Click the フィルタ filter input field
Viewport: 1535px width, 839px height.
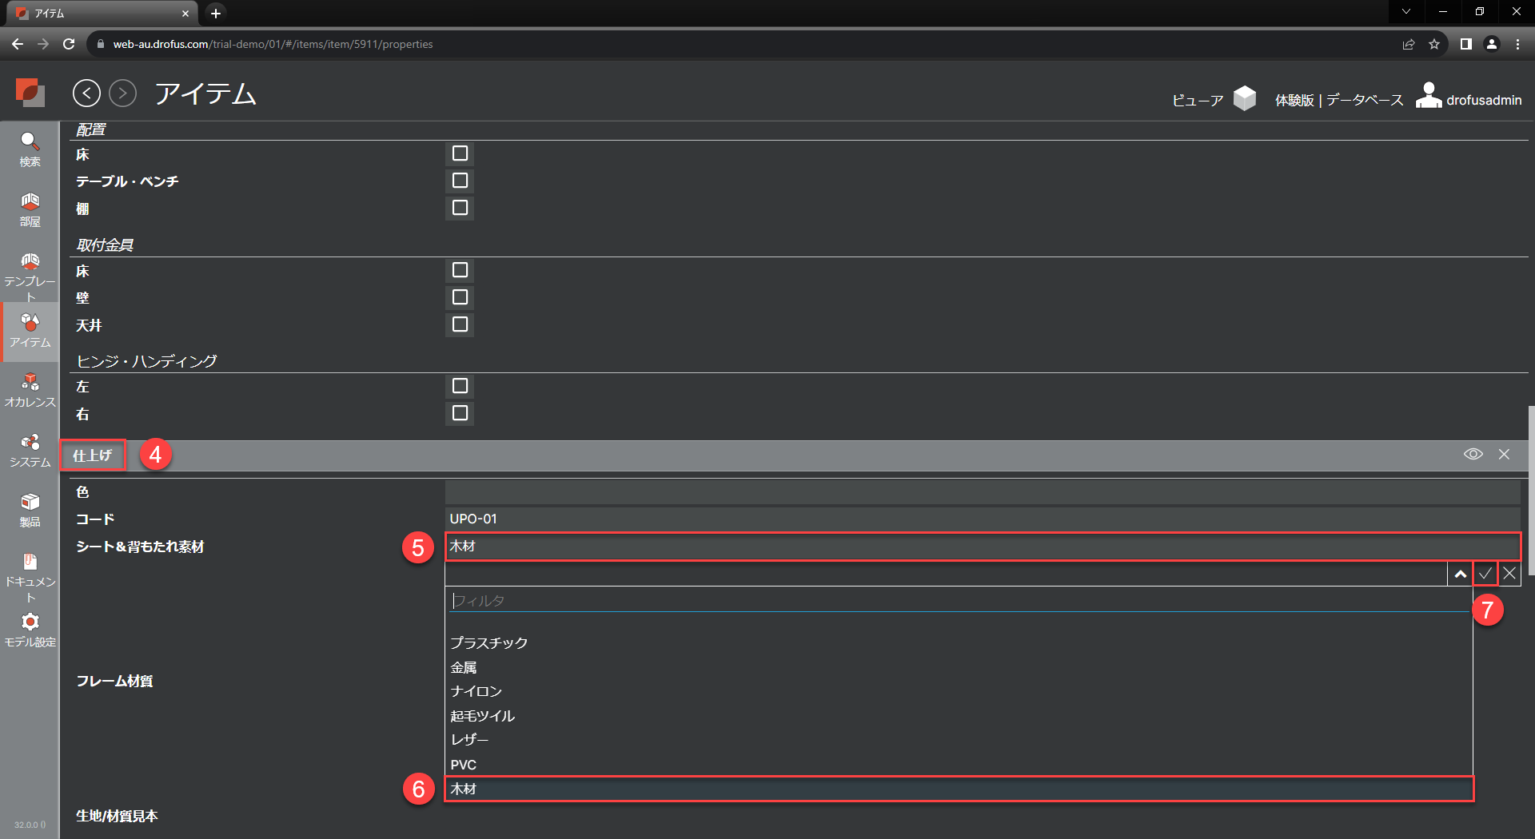pos(958,600)
